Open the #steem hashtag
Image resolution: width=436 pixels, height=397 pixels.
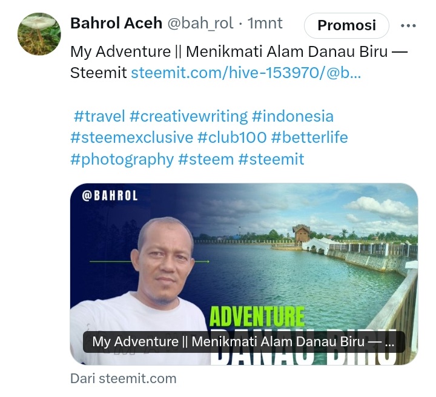pyautogui.click(x=206, y=159)
